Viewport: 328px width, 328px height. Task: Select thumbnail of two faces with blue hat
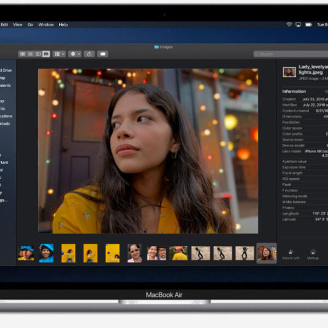pos(26,253)
